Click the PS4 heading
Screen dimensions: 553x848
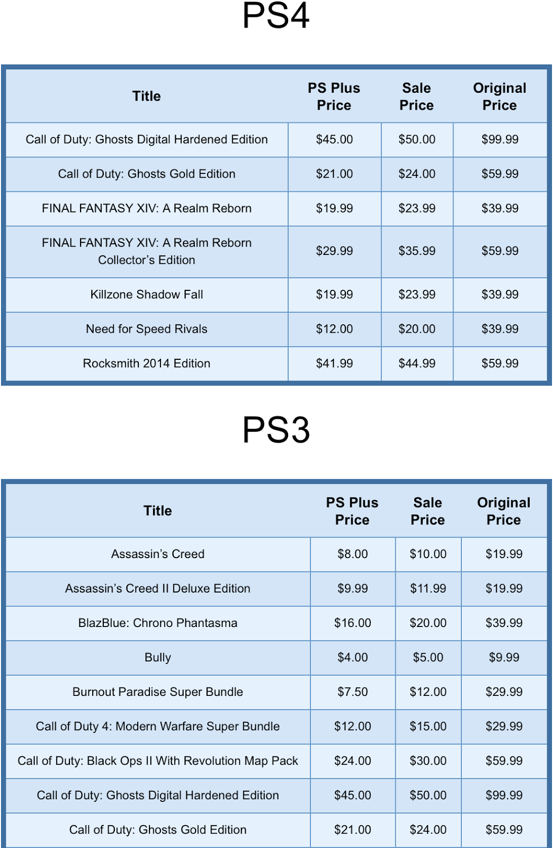276,16
